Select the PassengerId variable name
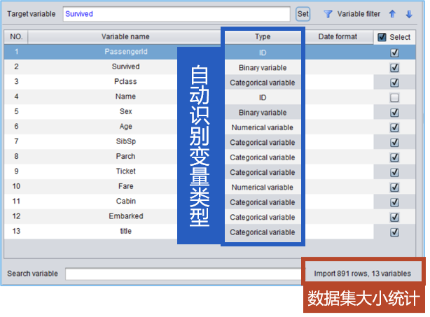The width and height of the screenshot is (430, 317). click(126, 52)
